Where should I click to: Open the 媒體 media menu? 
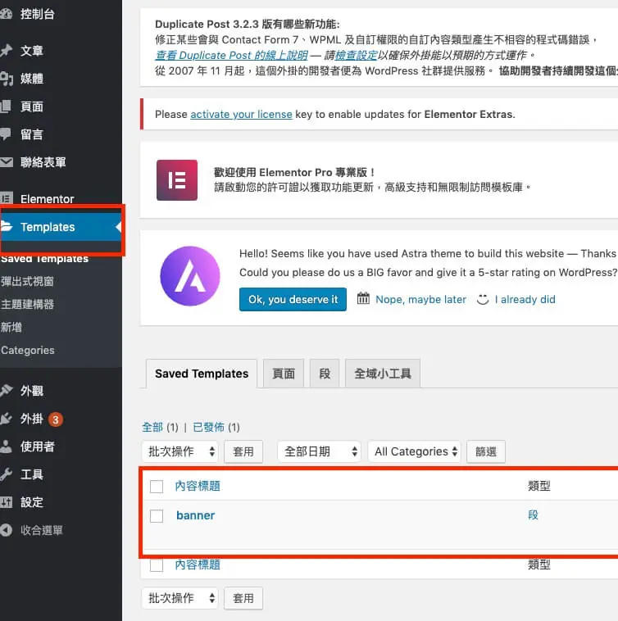[32, 79]
